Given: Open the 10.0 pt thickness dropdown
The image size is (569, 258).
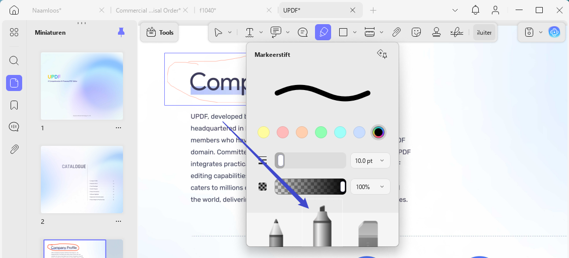Looking at the screenshot, I should (370, 160).
